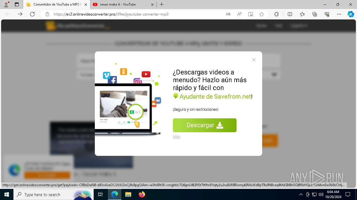Open the taskbar clock and date
Screen dimensions: 357x200
click(x=333, y=194)
